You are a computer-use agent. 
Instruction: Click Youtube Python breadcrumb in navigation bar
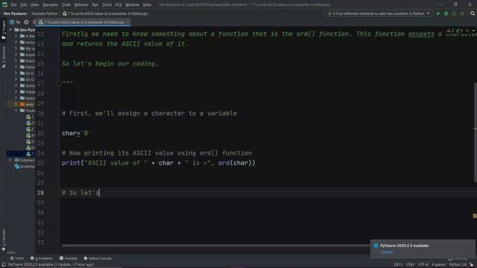[45, 13]
